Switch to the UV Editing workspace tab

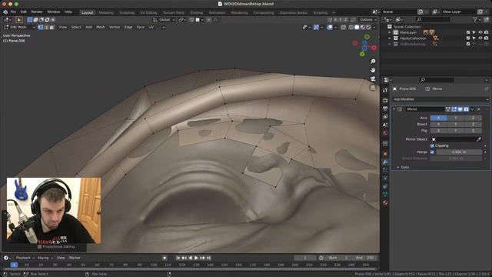coord(148,13)
